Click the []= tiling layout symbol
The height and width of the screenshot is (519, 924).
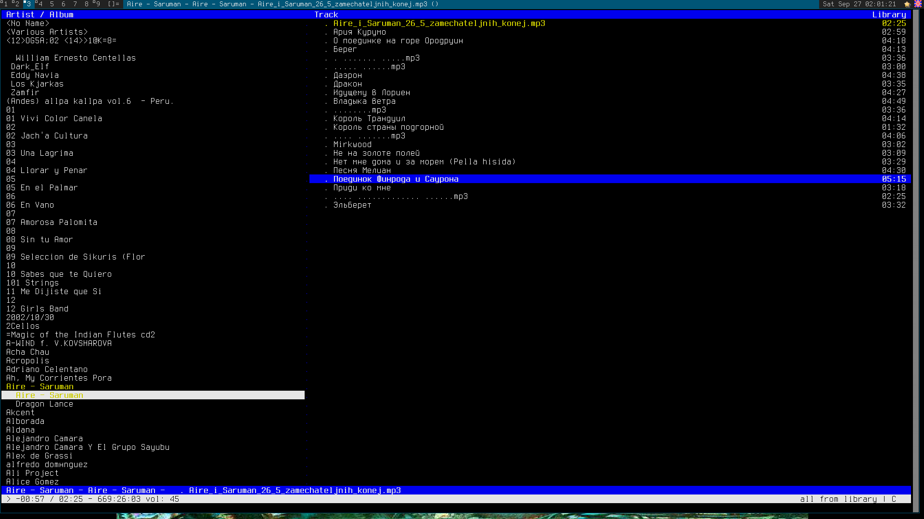[x=114, y=4]
